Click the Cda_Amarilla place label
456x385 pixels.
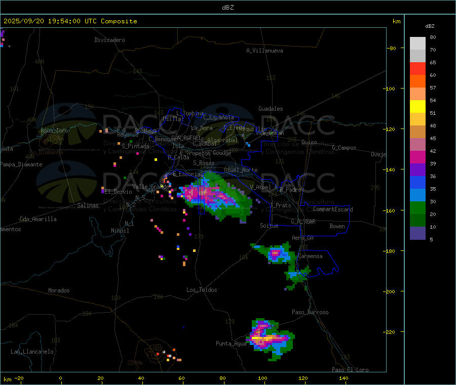38,219
